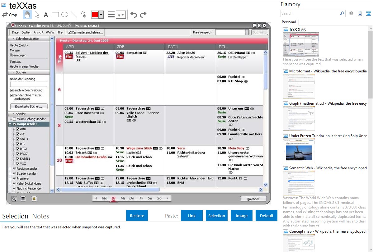Expand the Regionalsender tree node
Image resolution: width=373 pixels, height=252 pixels.
point(10,169)
